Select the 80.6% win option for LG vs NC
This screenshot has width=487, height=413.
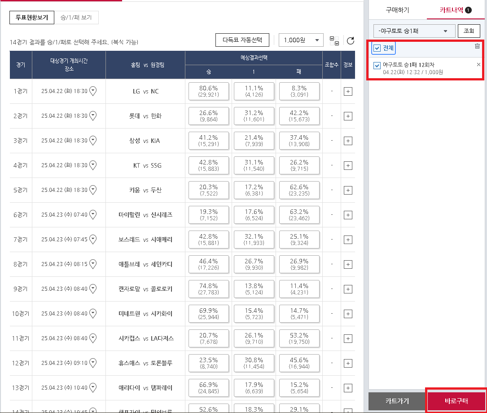[x=209, y=91]
